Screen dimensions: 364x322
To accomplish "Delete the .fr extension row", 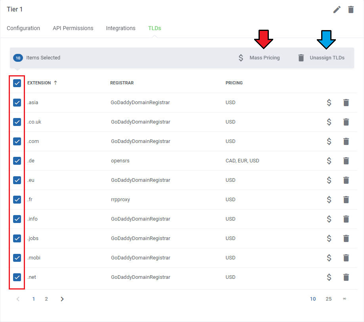I will pyautogui.click(x=346, y=200).
